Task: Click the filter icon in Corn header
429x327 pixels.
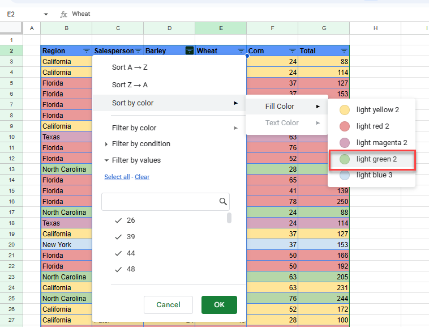Action: pos(293,51)
